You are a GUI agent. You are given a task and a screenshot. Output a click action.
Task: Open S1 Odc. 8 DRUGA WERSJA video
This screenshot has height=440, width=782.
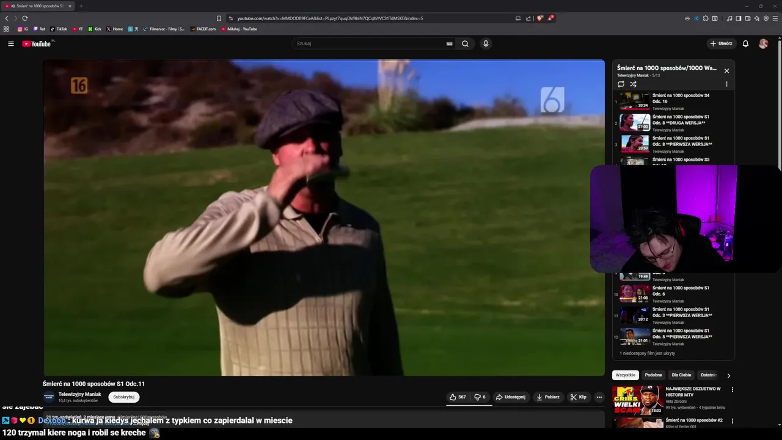tap(672, 123)
